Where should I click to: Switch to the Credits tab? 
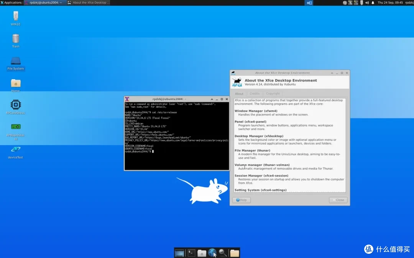tap(255, 94)
